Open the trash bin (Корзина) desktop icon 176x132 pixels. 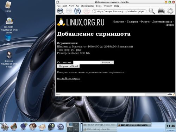click(x=8, y=38)
